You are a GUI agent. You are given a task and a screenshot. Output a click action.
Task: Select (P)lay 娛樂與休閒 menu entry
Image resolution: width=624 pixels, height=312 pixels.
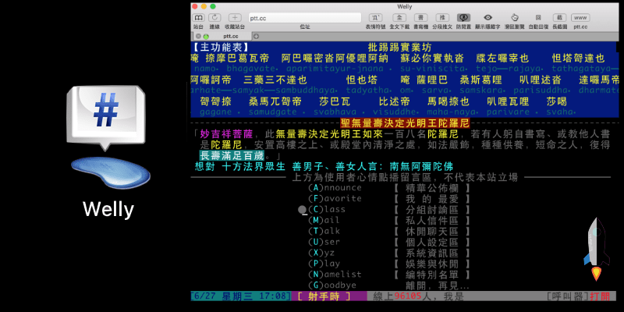tap(389, 264)
